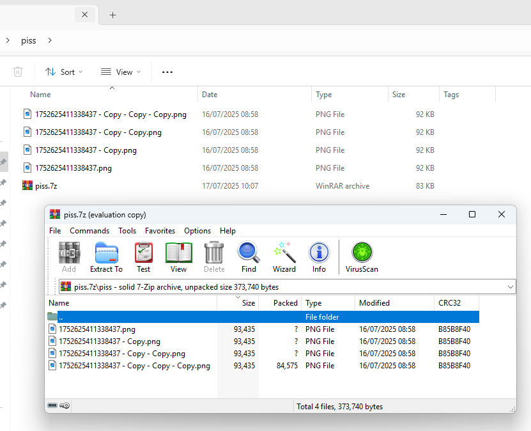Image resolution: width=531 pixels, height=431 pixels.
Task: Select piss.7z file name in Explorer
Action: coord(46,186)
